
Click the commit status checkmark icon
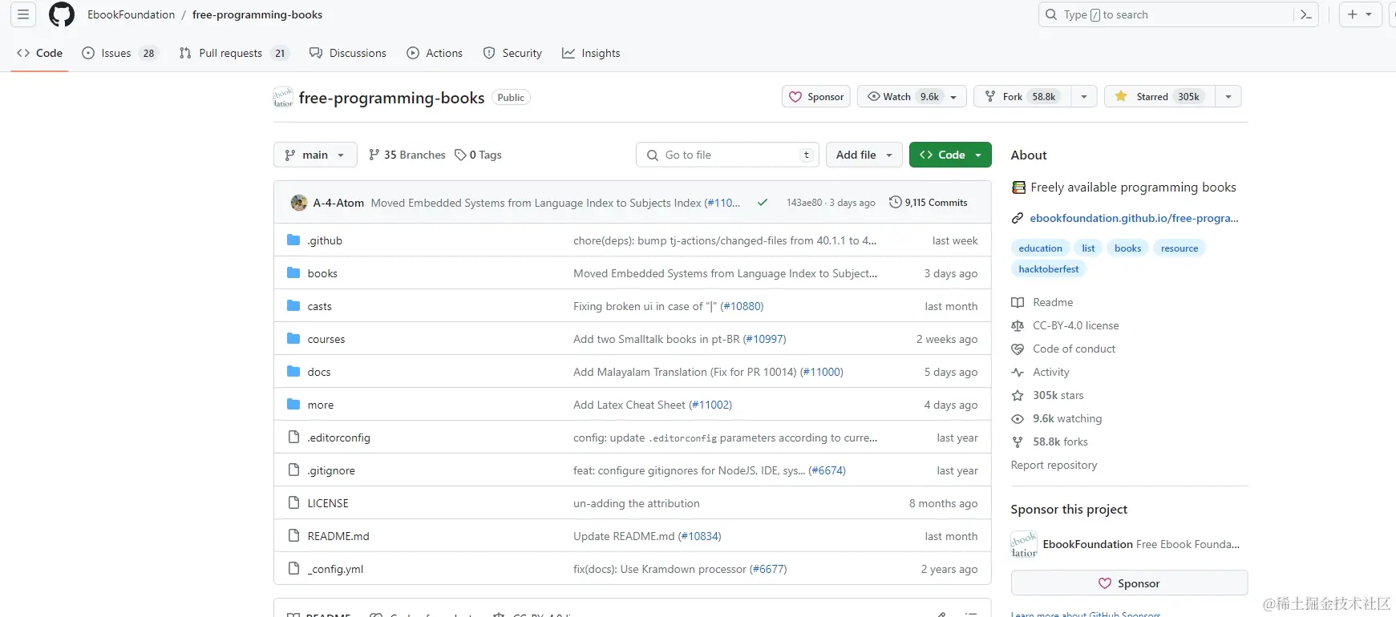(763, 203)
